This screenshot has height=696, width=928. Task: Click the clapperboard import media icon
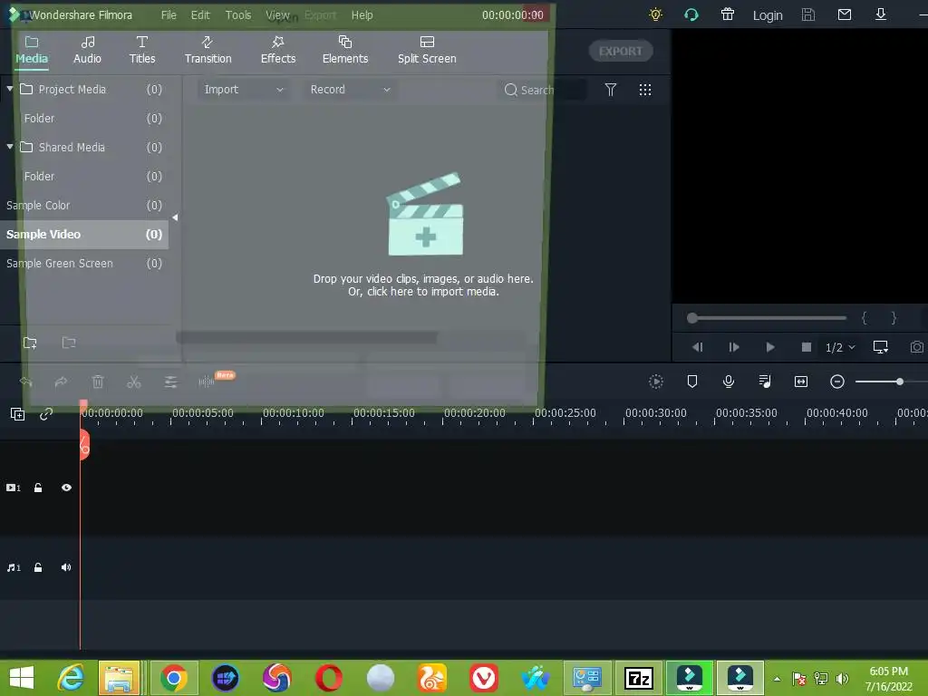(x=426, y=214)
